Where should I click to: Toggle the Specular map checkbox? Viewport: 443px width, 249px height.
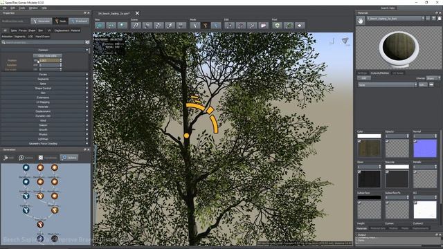(x=387, y=172)
